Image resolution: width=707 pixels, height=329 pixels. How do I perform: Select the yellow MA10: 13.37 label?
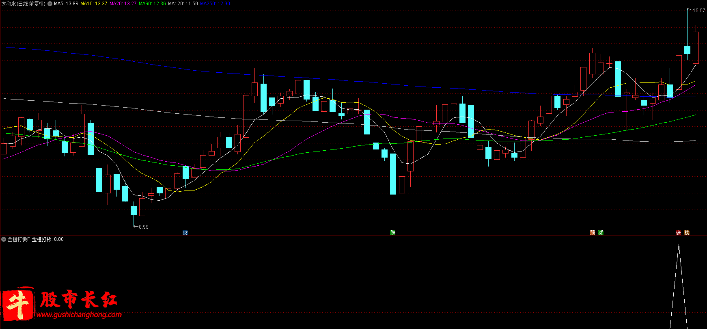pyautogui.click(x=94, y=4)
